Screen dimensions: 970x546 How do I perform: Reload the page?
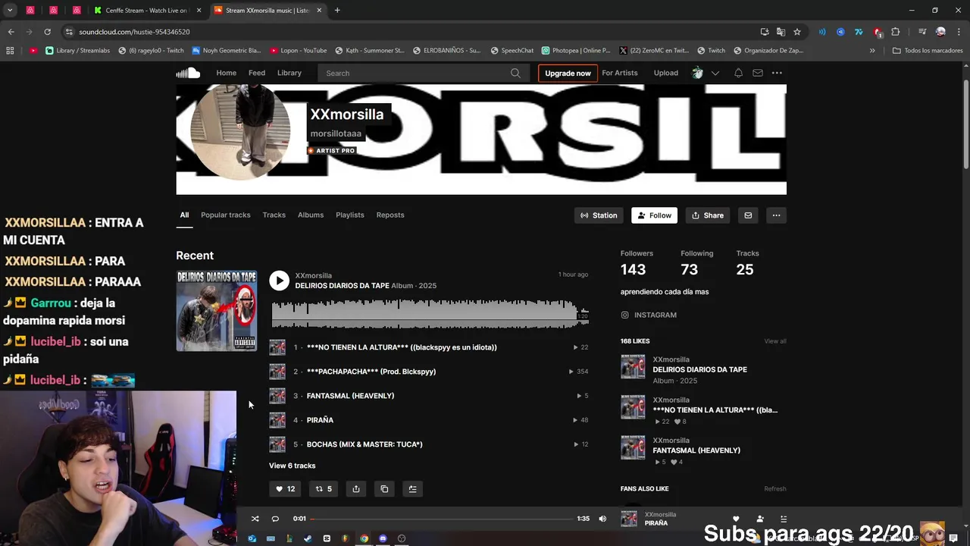(x=47, y=32)
